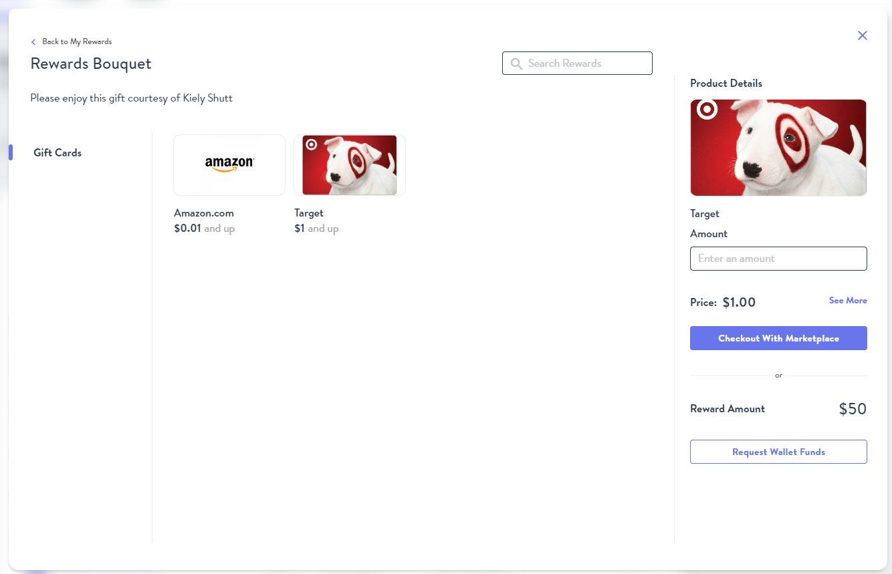The image size is (892, 574).
Task: Click the Reward Amount label
Action: click(728, 409)
